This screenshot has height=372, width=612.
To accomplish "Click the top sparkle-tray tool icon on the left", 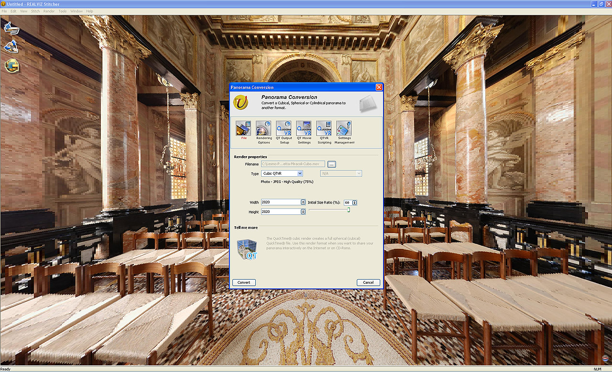I will point(11,28).
